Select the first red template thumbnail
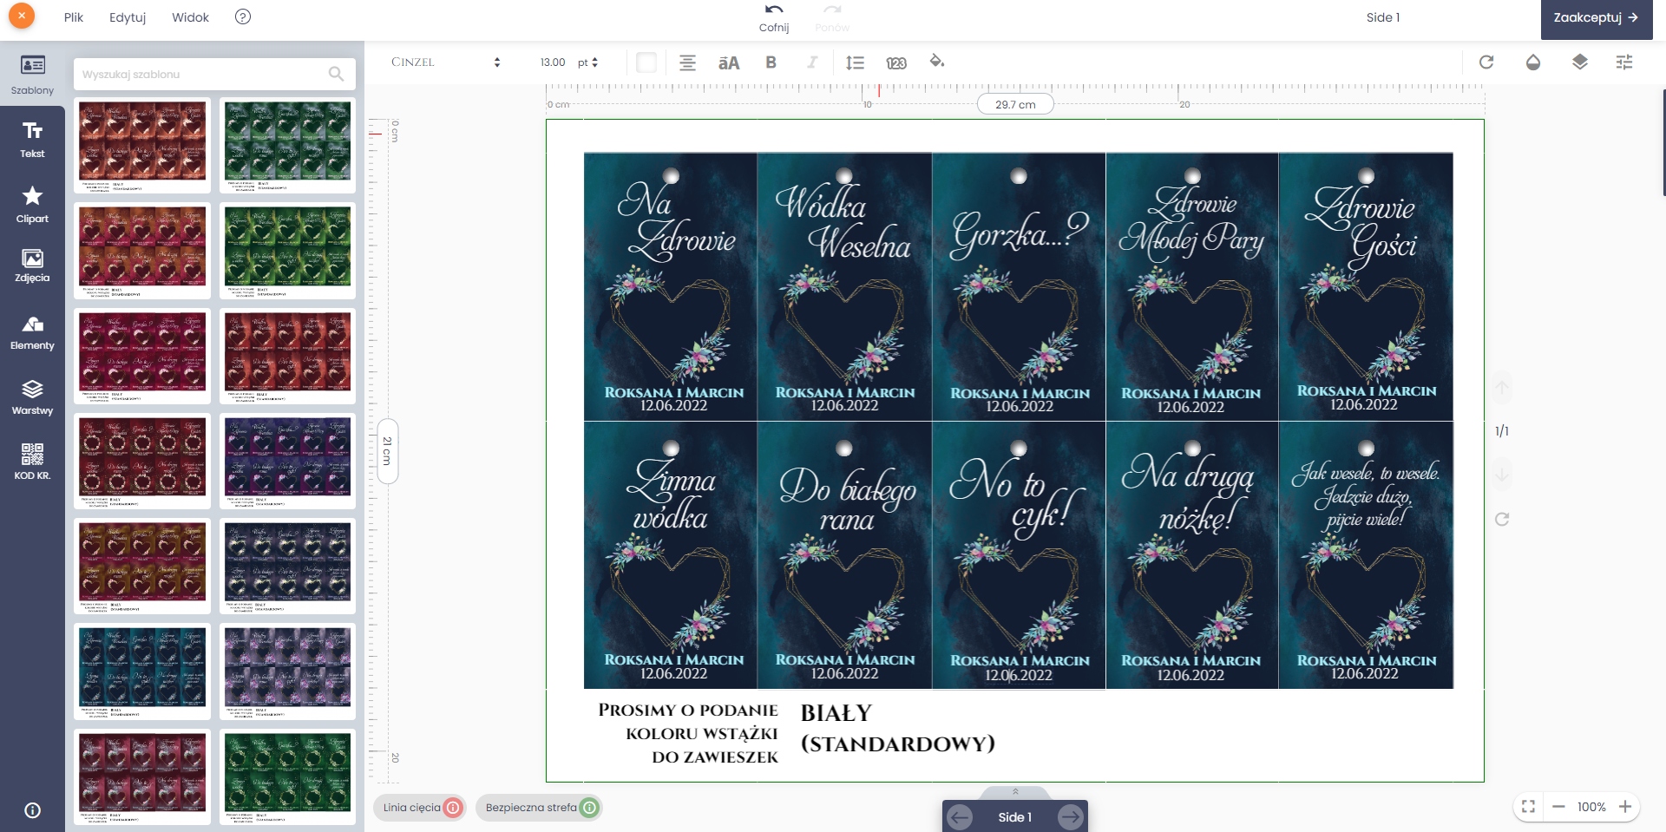Screen dimensions: 1666x832 [x=143, y=145]
